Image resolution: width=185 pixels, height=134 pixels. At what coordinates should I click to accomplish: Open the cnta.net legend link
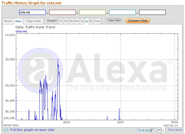[x=21, y=31]
